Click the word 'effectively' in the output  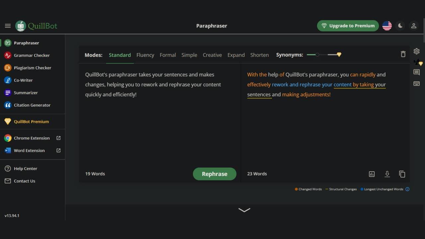259,85
